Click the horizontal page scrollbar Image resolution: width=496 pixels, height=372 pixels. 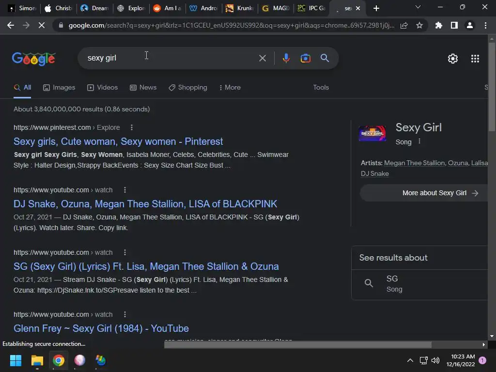click(298, 344)
